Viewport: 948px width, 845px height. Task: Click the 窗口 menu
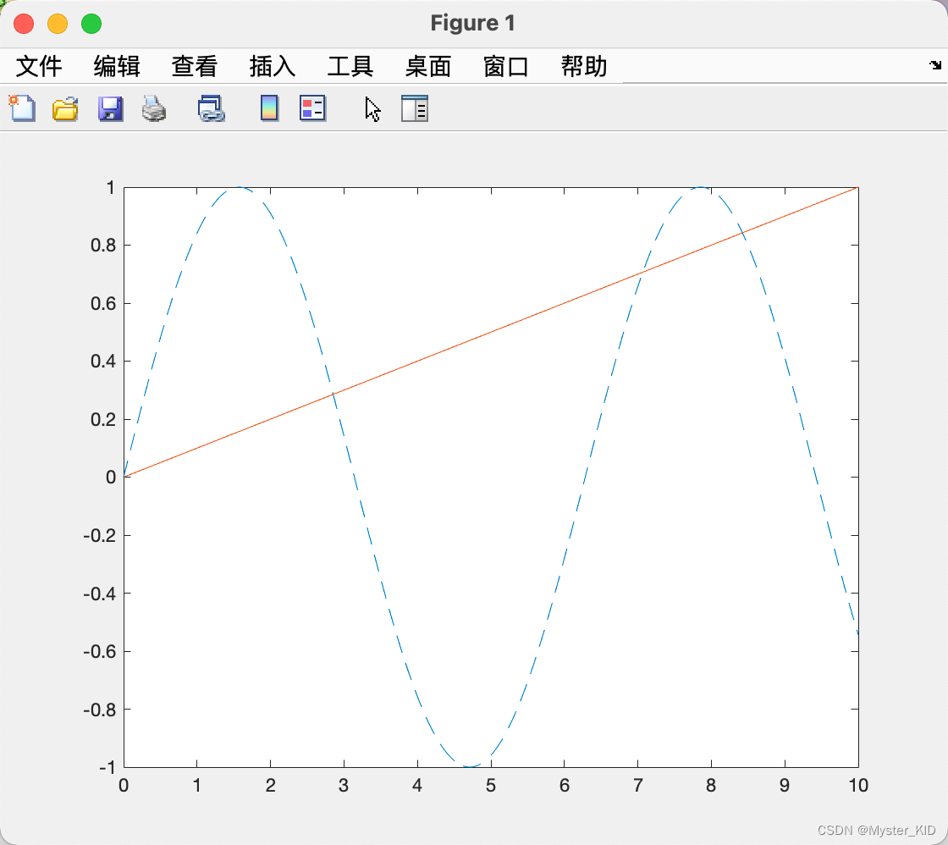coord(506,66)
